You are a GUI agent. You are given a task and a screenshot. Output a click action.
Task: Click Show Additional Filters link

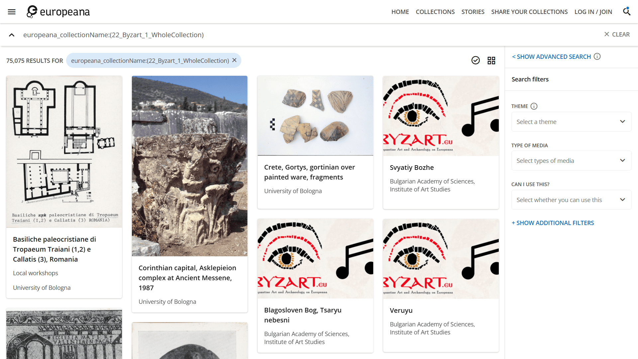(x=553, y=223)
